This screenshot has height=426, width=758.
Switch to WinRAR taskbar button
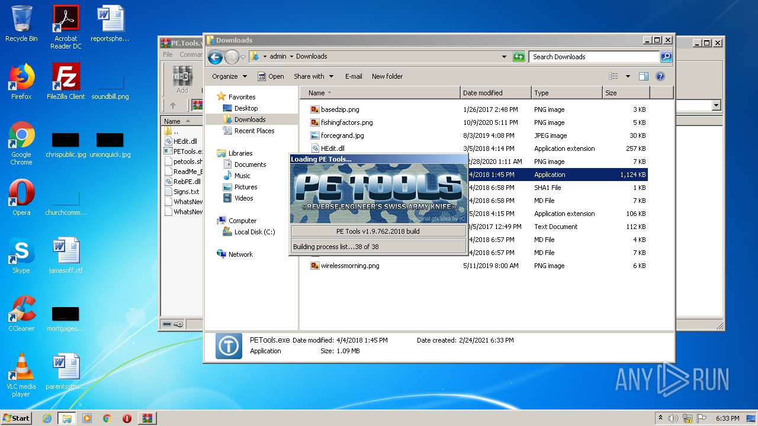[147, 418]
